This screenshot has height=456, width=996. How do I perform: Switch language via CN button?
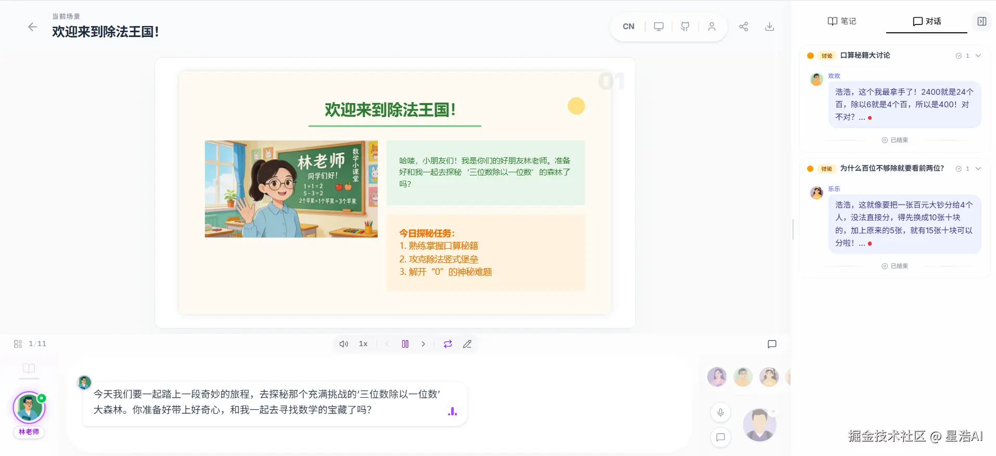point(628,27)
